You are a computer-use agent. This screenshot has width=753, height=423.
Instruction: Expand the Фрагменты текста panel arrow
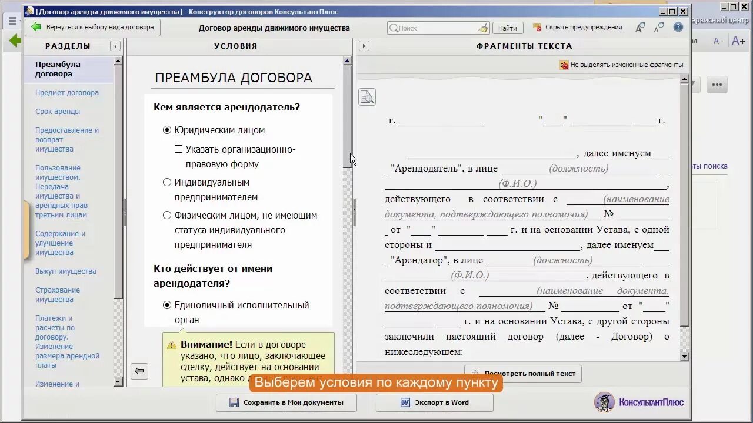(x=364, y=46)
